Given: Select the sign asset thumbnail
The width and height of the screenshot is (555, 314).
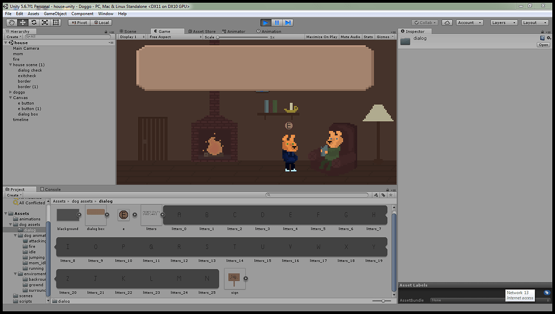Looking at the screenshot, I should tap(235, 278).
